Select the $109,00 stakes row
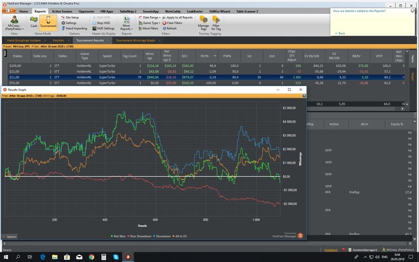419x262 pixels. click(x=207, y=66)
